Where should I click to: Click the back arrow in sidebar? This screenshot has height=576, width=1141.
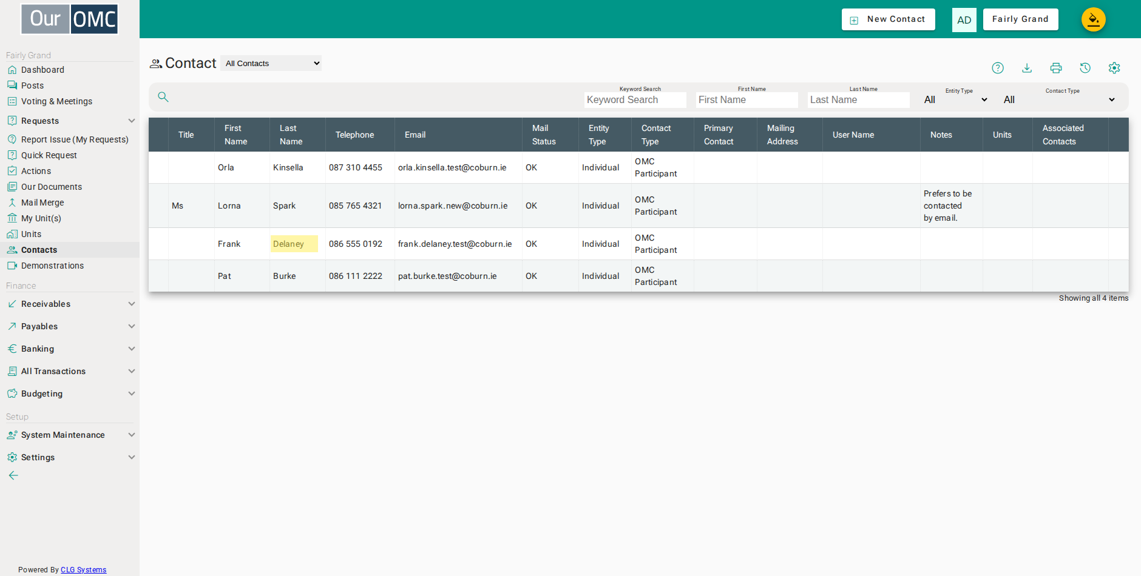13,475
